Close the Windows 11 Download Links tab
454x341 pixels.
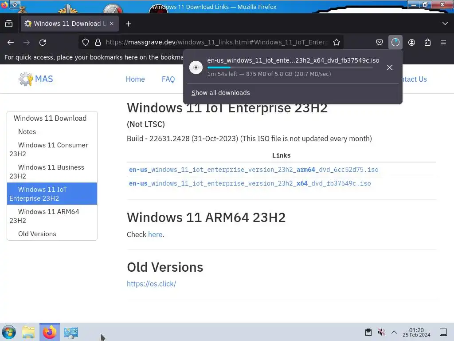click(x=112, y=24)
